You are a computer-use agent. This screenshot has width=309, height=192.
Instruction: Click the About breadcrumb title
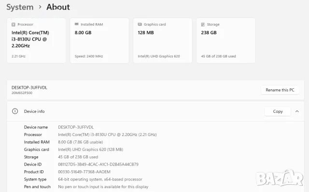pos(58,7)
